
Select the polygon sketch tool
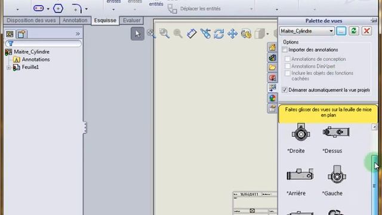(x=58, y=8)
